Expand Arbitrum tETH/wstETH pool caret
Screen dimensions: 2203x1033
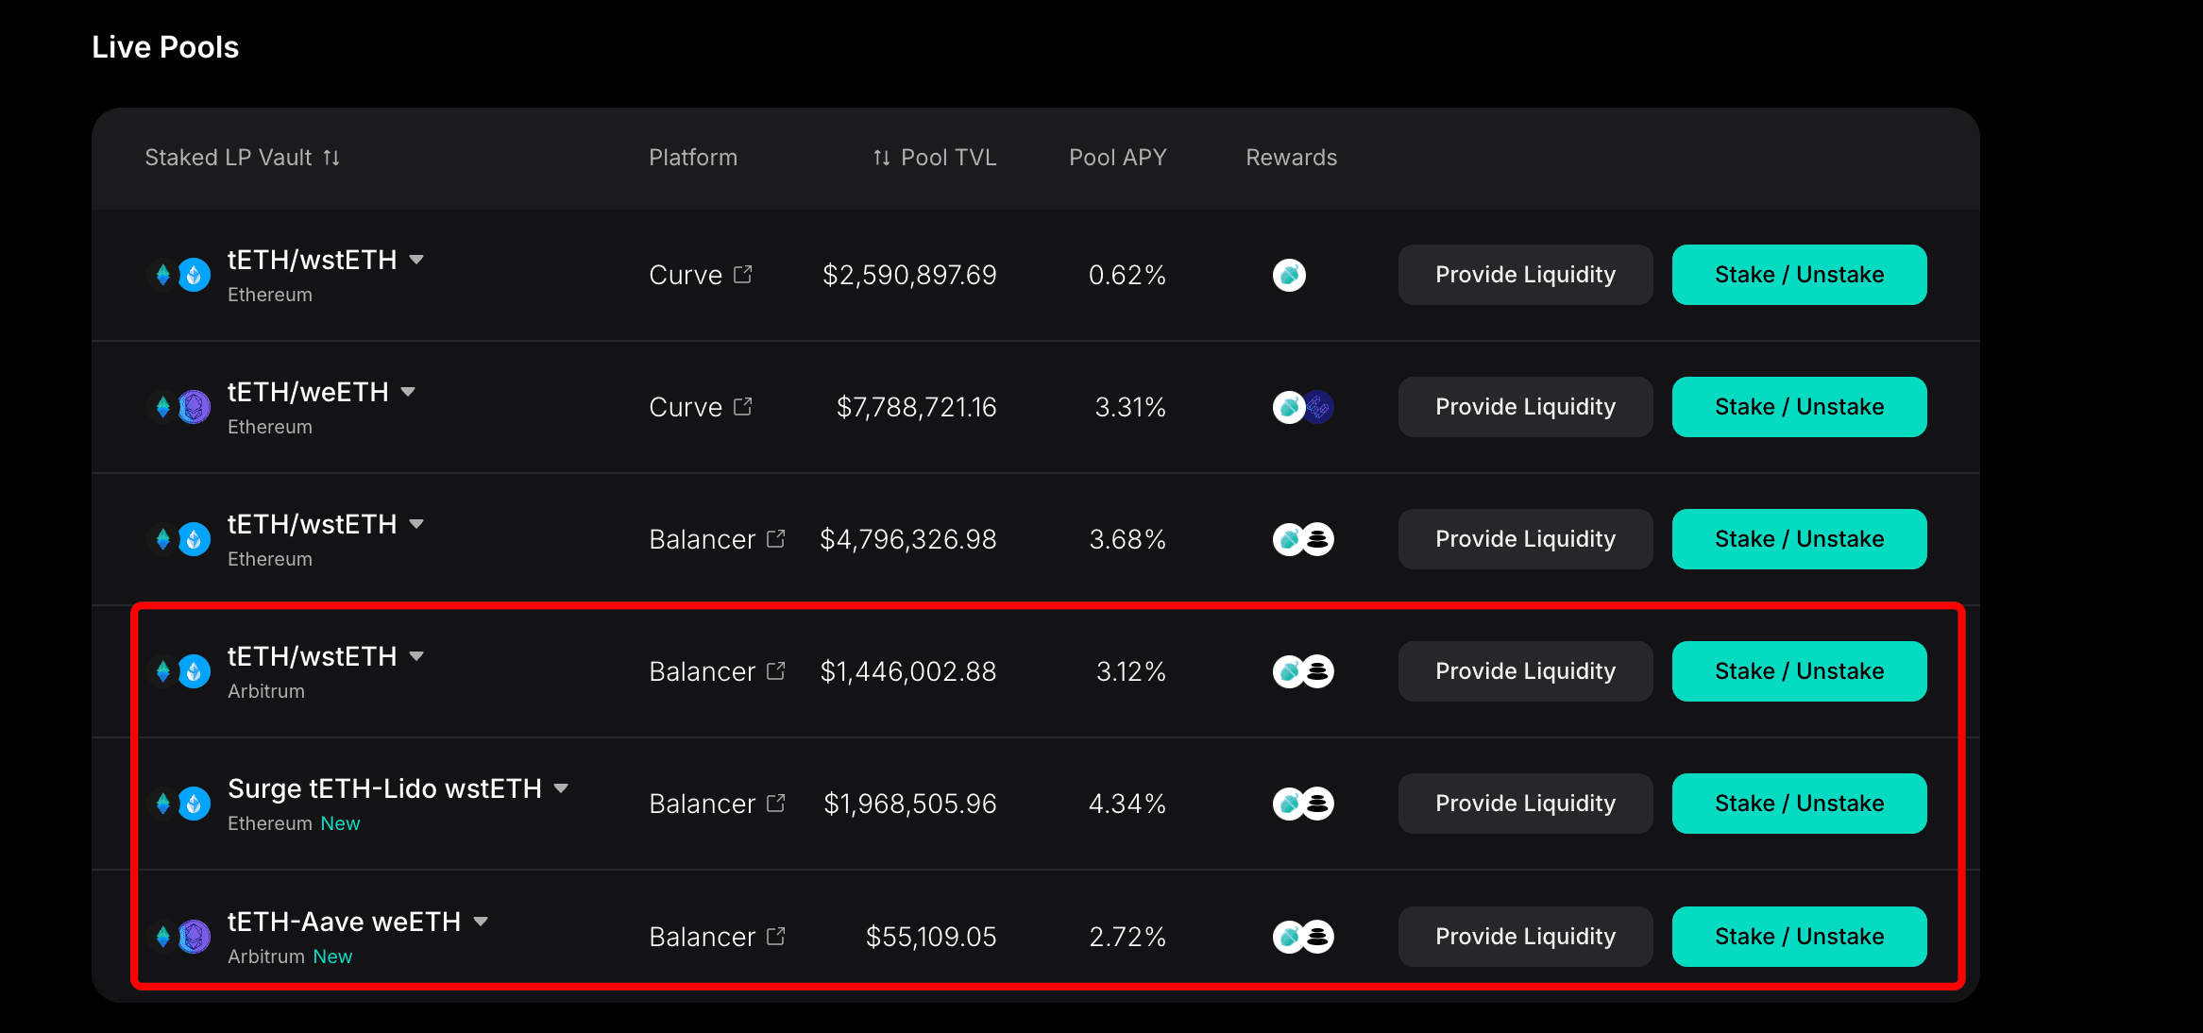pyautogui.click(x=416, y=656)
